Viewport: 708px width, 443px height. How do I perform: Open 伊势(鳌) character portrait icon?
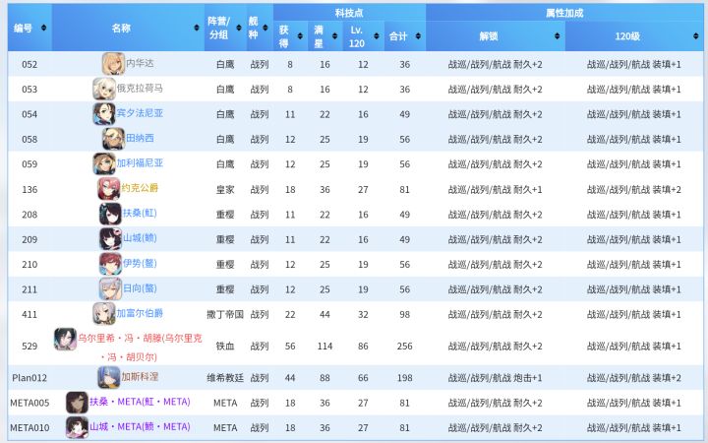(110, 264)
